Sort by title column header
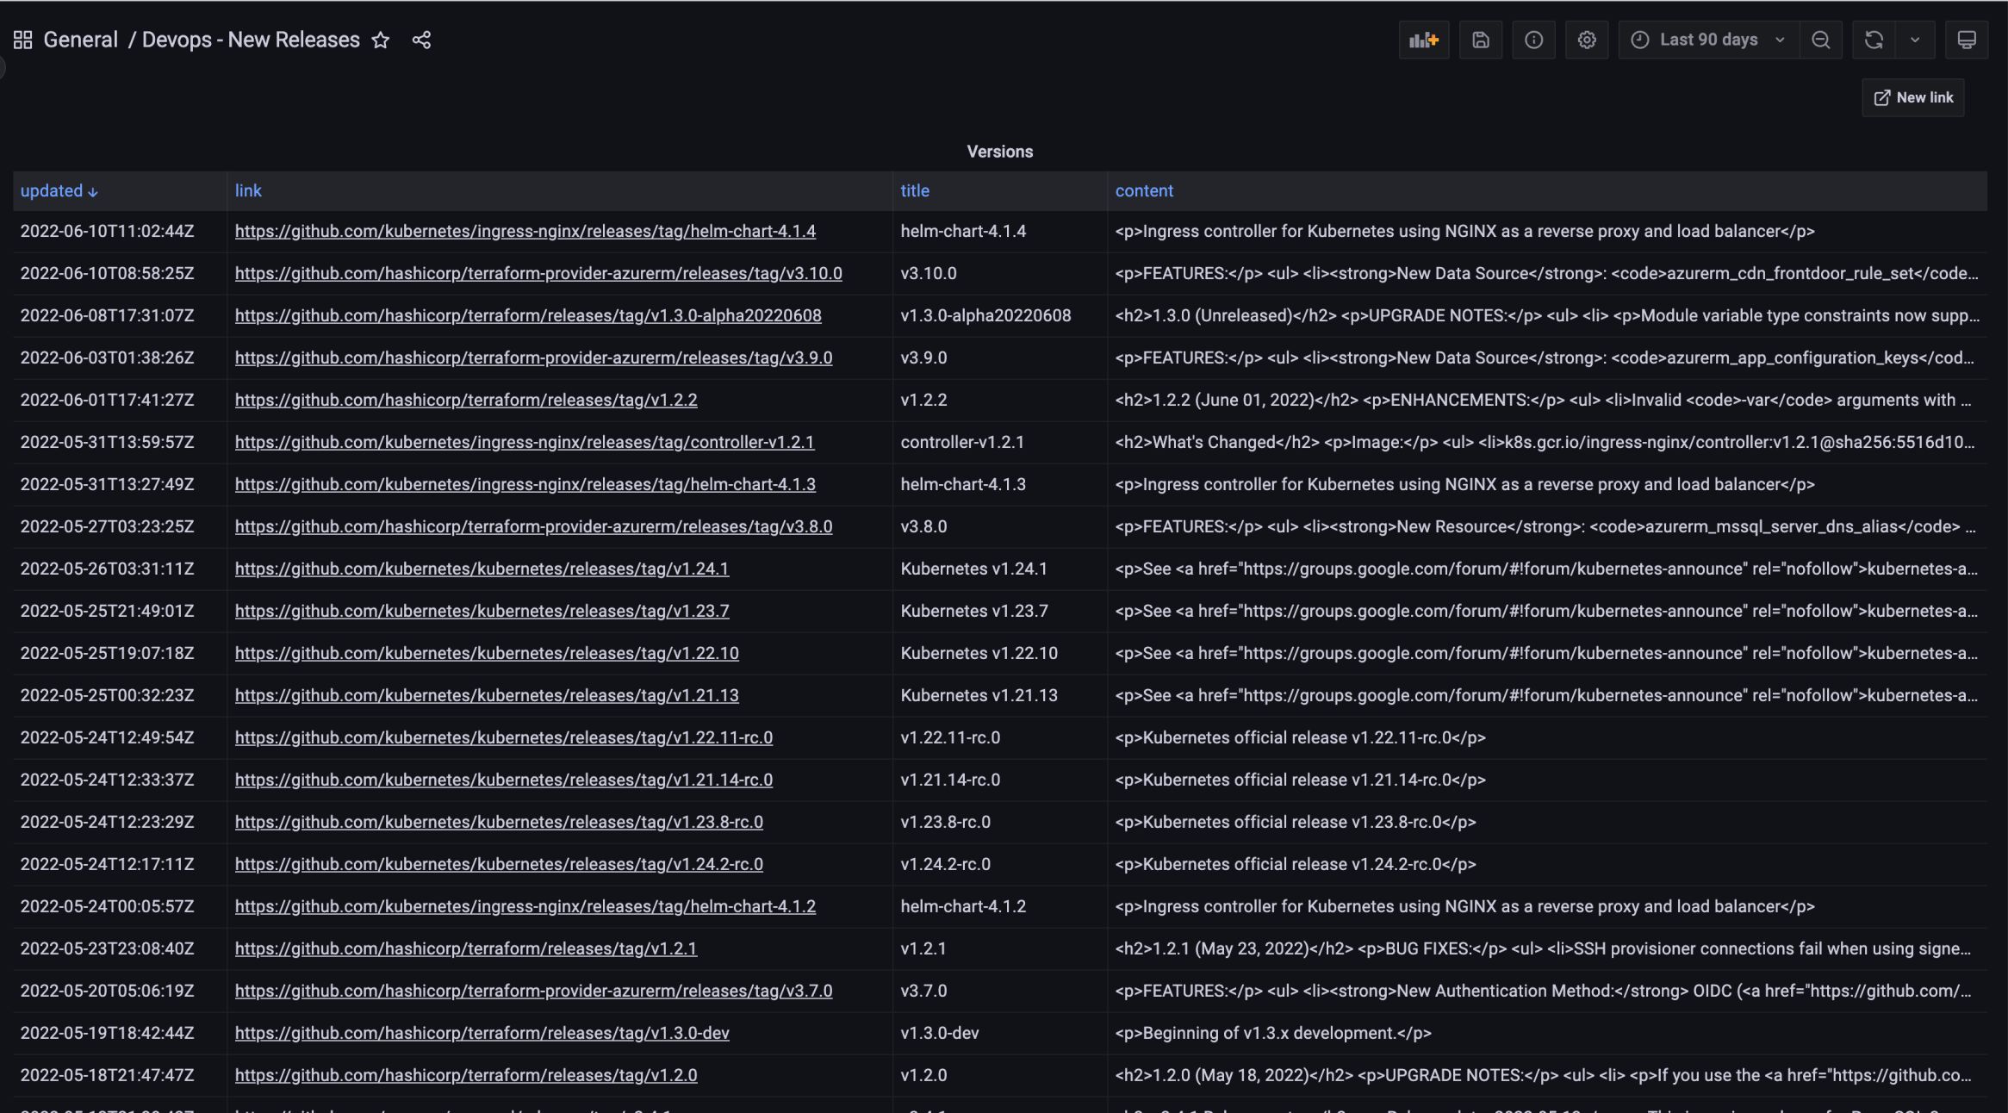 pos(915,190)
